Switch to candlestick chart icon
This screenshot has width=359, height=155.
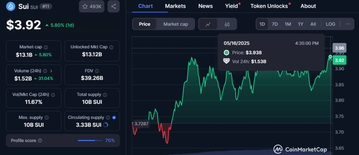[x=227, y=24]
